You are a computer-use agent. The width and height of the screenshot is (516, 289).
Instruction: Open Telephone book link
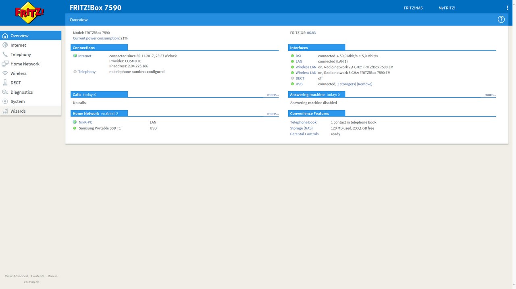(303, 122)
